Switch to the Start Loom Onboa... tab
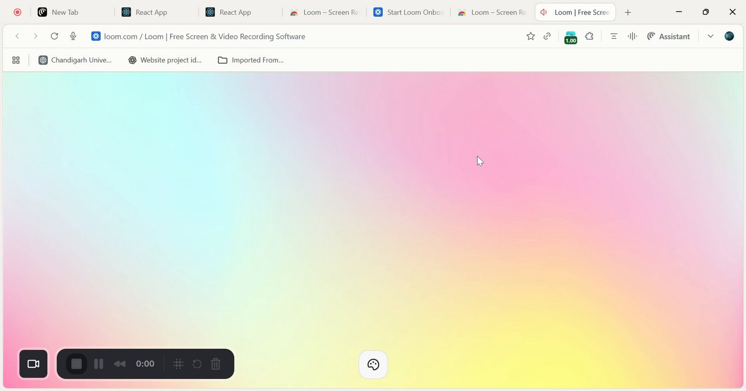 (408, 12)
